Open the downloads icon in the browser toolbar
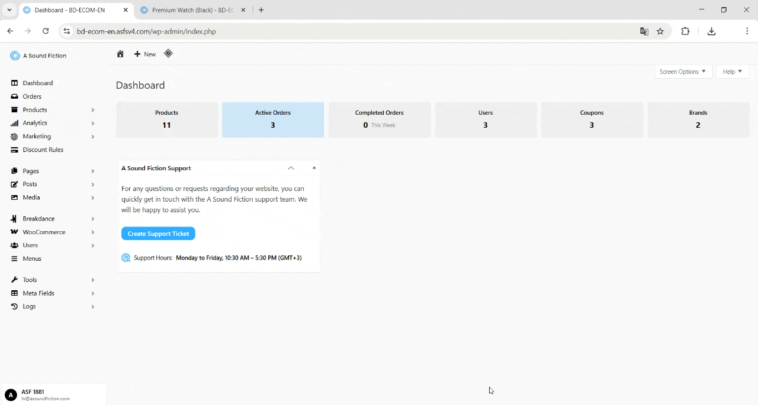 tap(711, 31)
